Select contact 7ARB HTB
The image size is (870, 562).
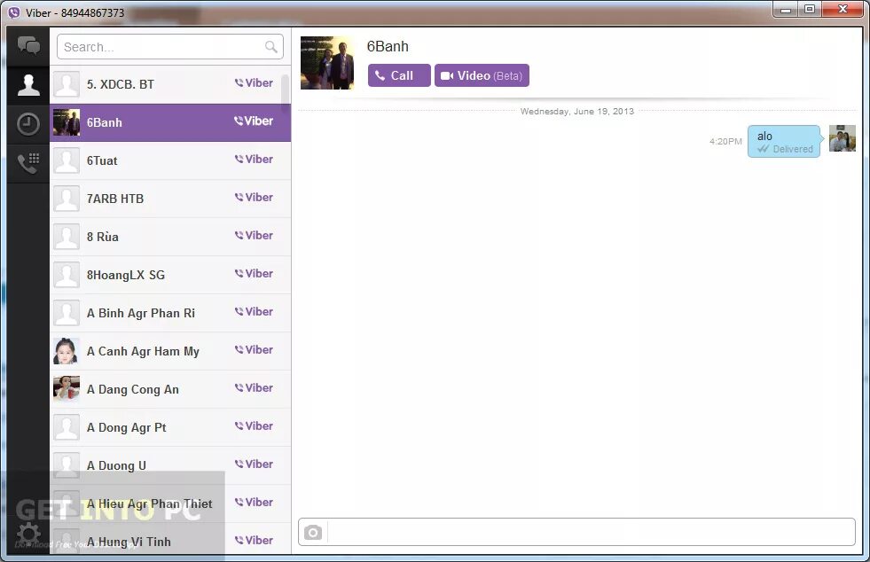[x=170, y=199]
